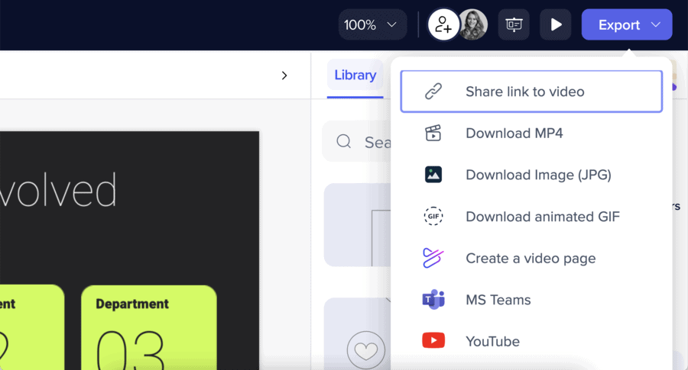Click the heart favorite icon
This screenshot has width=688, height=370.
[x=366, y=350]
